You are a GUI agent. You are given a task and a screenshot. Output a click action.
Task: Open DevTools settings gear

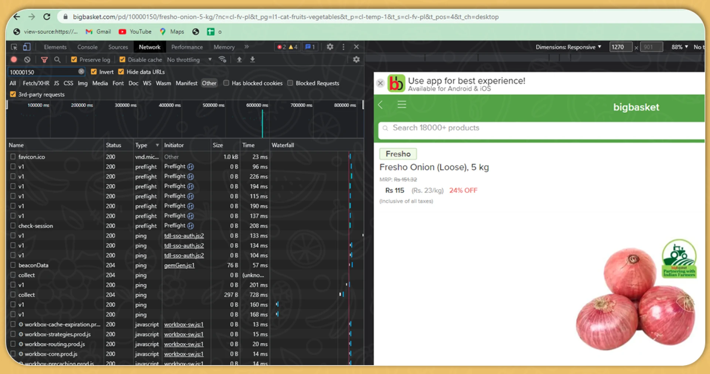click(330, 47)
